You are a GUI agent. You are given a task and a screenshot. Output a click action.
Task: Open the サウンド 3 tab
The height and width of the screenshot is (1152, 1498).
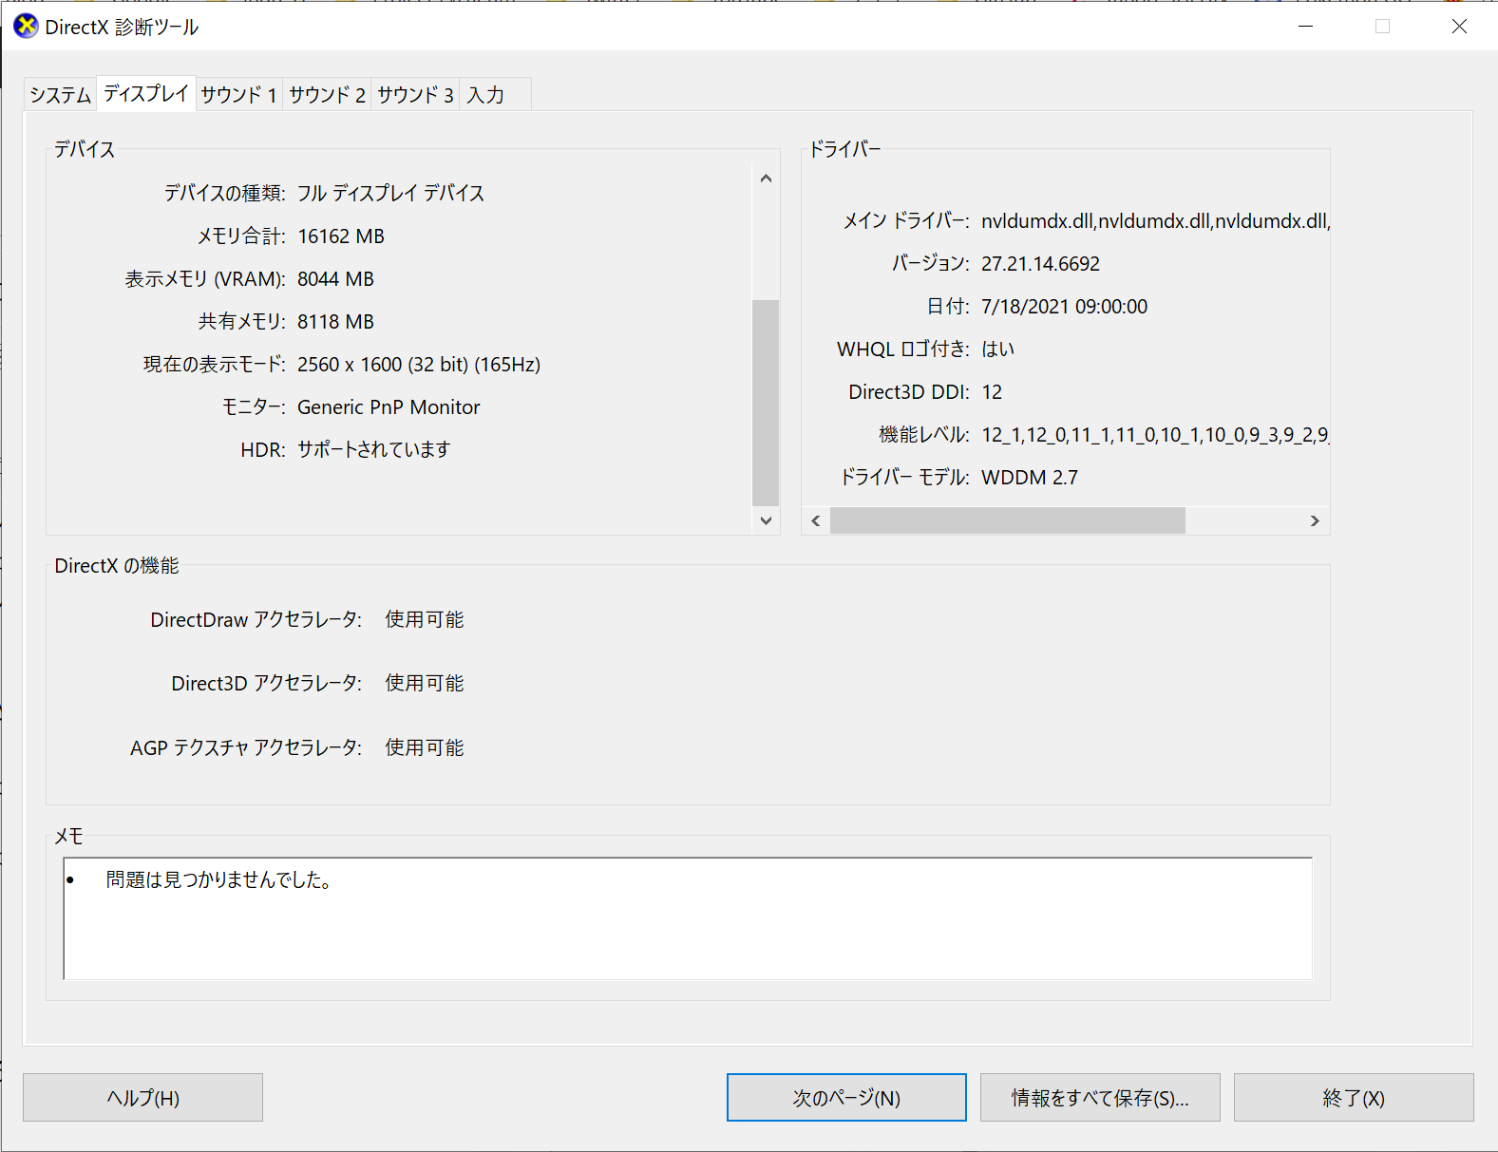(x=415, y=95)
